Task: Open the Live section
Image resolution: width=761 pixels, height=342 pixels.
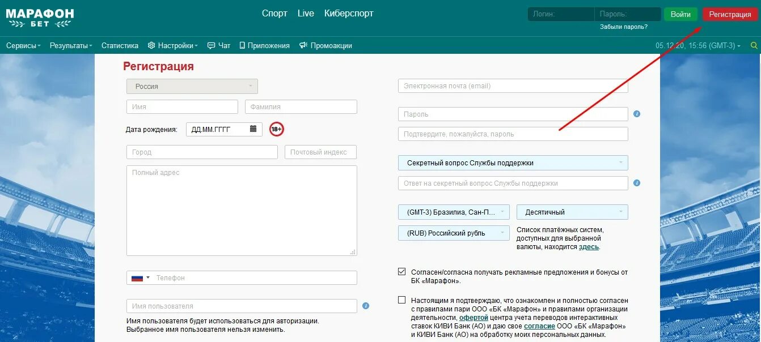Action: [306, 14]
